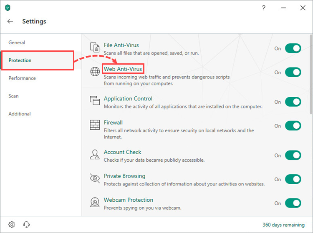
Task: Click the Account Check person icon
Action: point(95,155)
